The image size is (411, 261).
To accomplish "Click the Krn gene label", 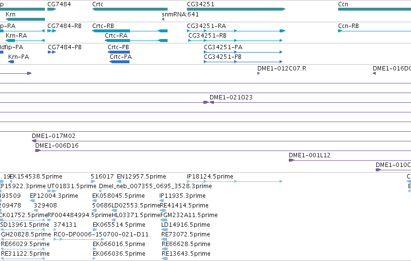I will (11, 14).
